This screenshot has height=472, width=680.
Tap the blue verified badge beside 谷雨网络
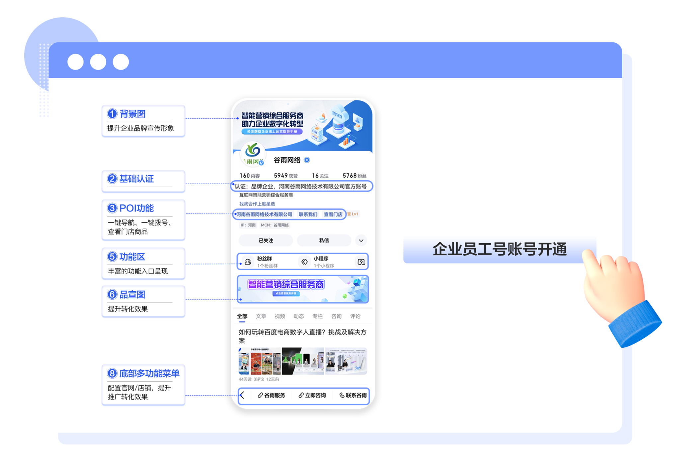point(307,160)
